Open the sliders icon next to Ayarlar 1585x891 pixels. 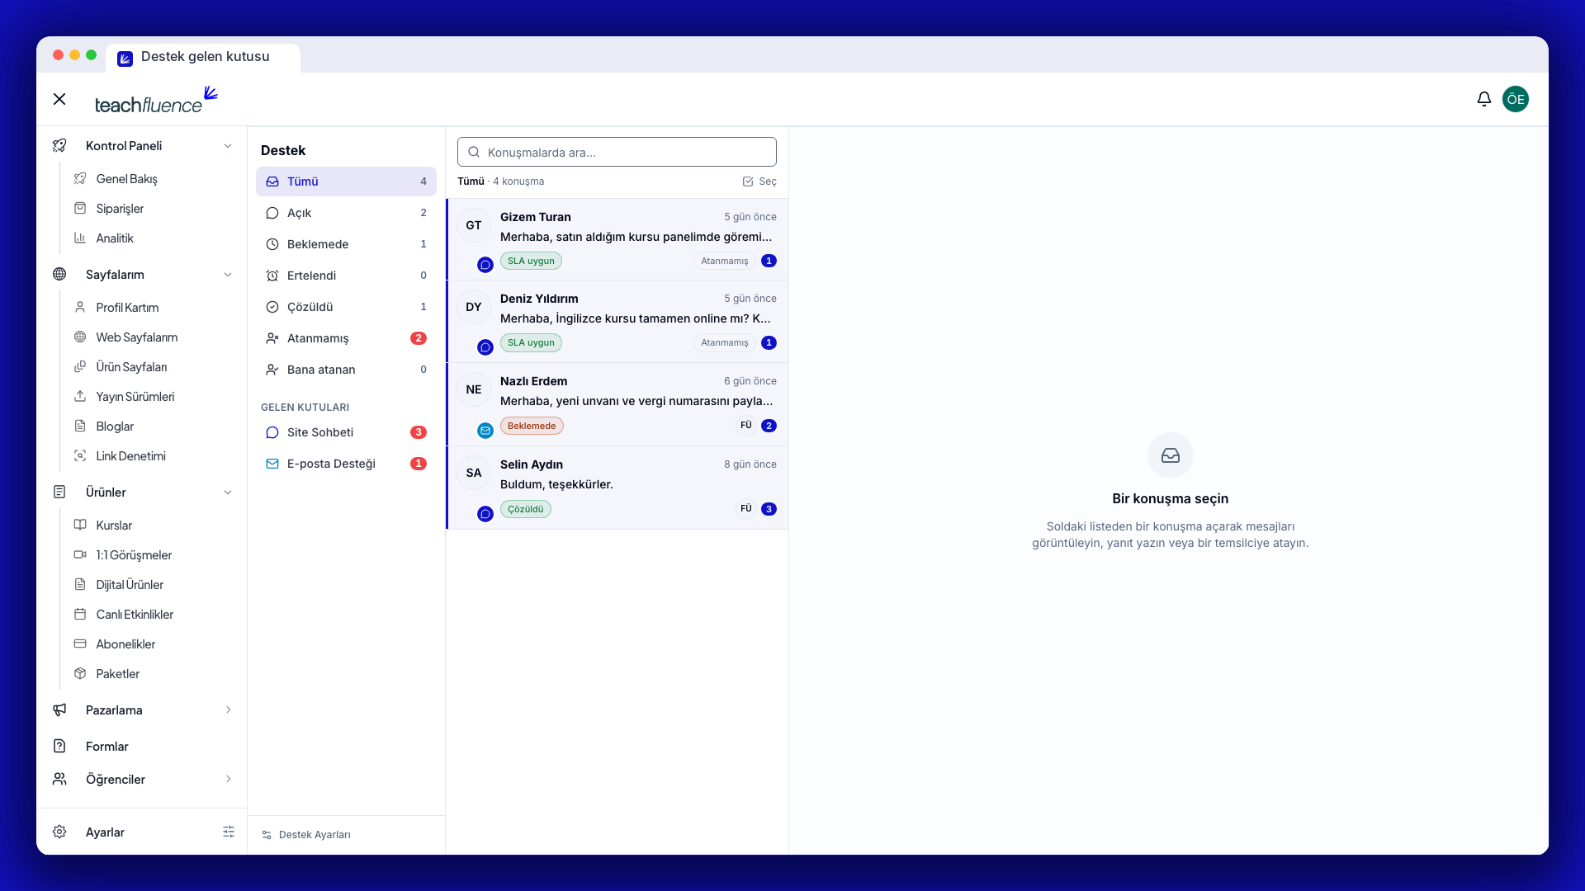pyautogui.click(x=229, y=832)
